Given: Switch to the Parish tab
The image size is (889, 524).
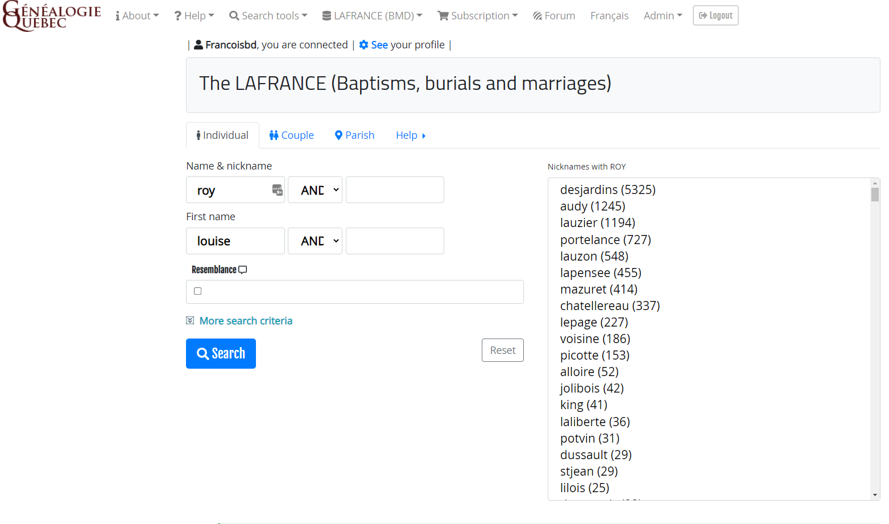Looking at the screenshot, I should click(354, 135).
